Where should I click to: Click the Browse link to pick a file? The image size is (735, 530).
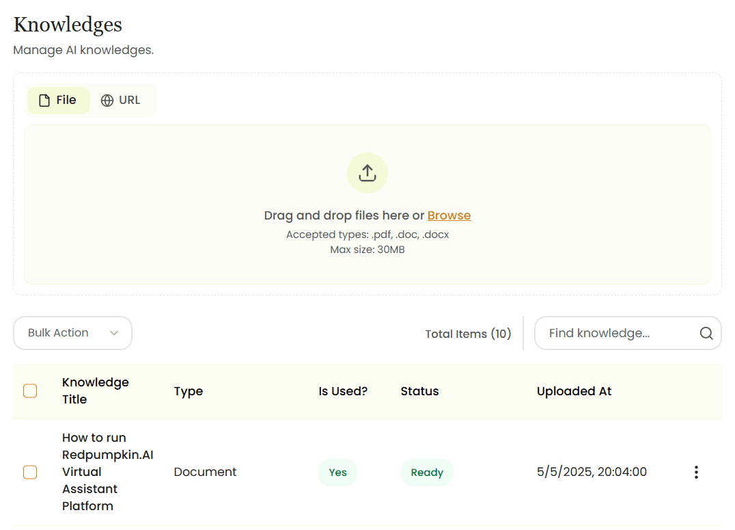449,215
